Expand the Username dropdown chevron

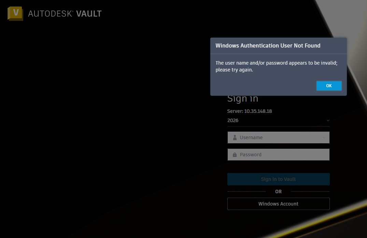click(324, 138)
